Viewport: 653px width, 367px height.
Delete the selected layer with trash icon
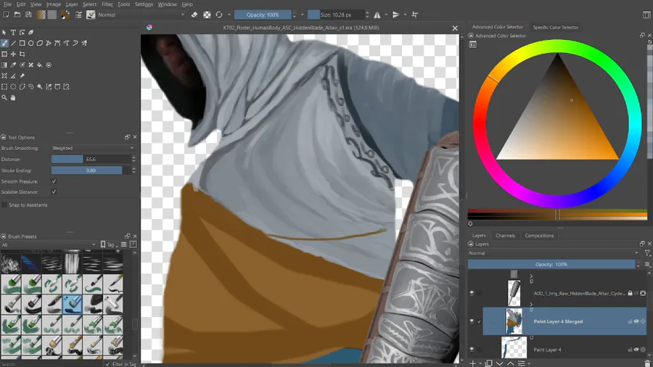pos(647,363)
